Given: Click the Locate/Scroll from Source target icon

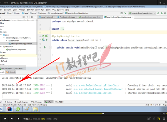Looking at the screenshot, I should click(24, 17).
